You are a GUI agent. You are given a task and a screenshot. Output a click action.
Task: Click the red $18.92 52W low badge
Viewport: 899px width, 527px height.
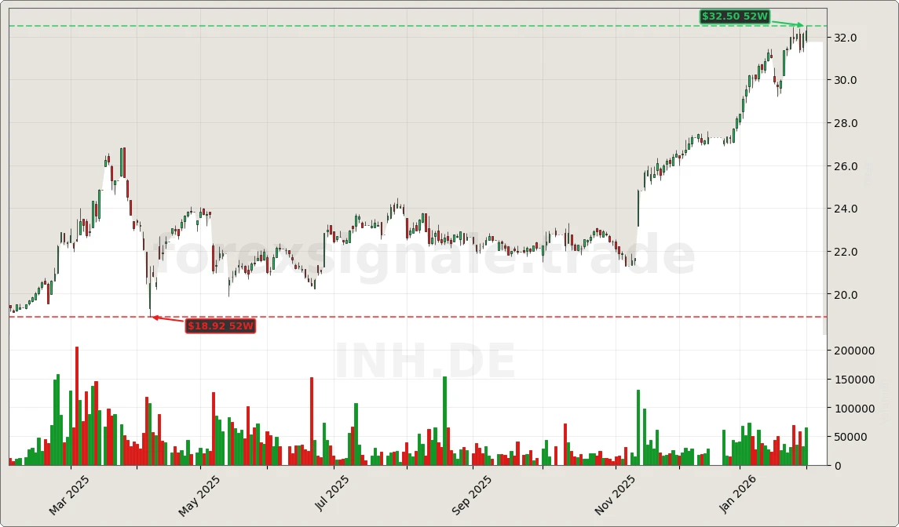[x=220, y=326]
